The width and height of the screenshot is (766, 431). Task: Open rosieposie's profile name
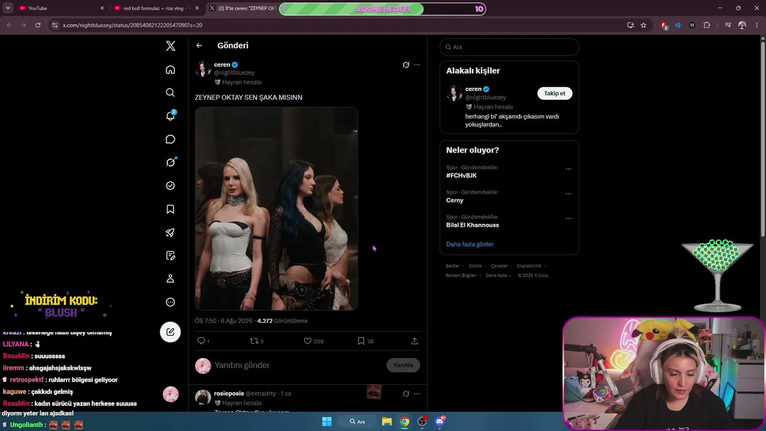[x=229, y=393]
